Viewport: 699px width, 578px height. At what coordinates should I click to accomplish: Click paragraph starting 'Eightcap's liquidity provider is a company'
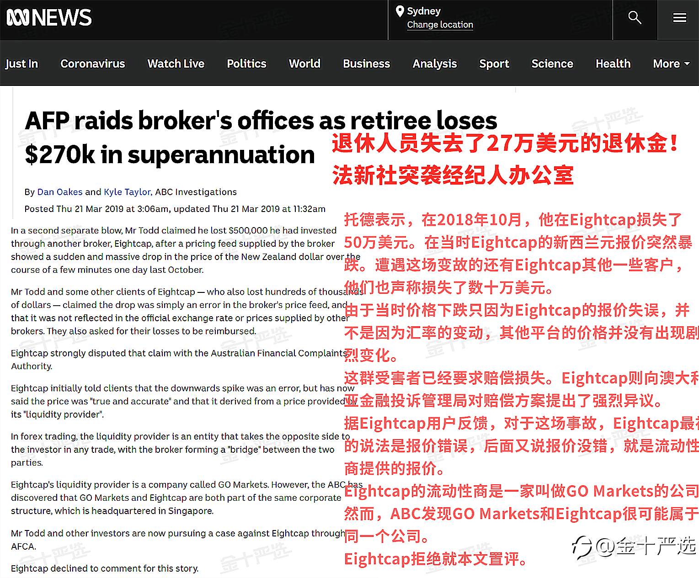tap(187, 498)
